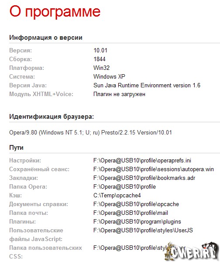Click the program\plugins path

pos(137,221)
